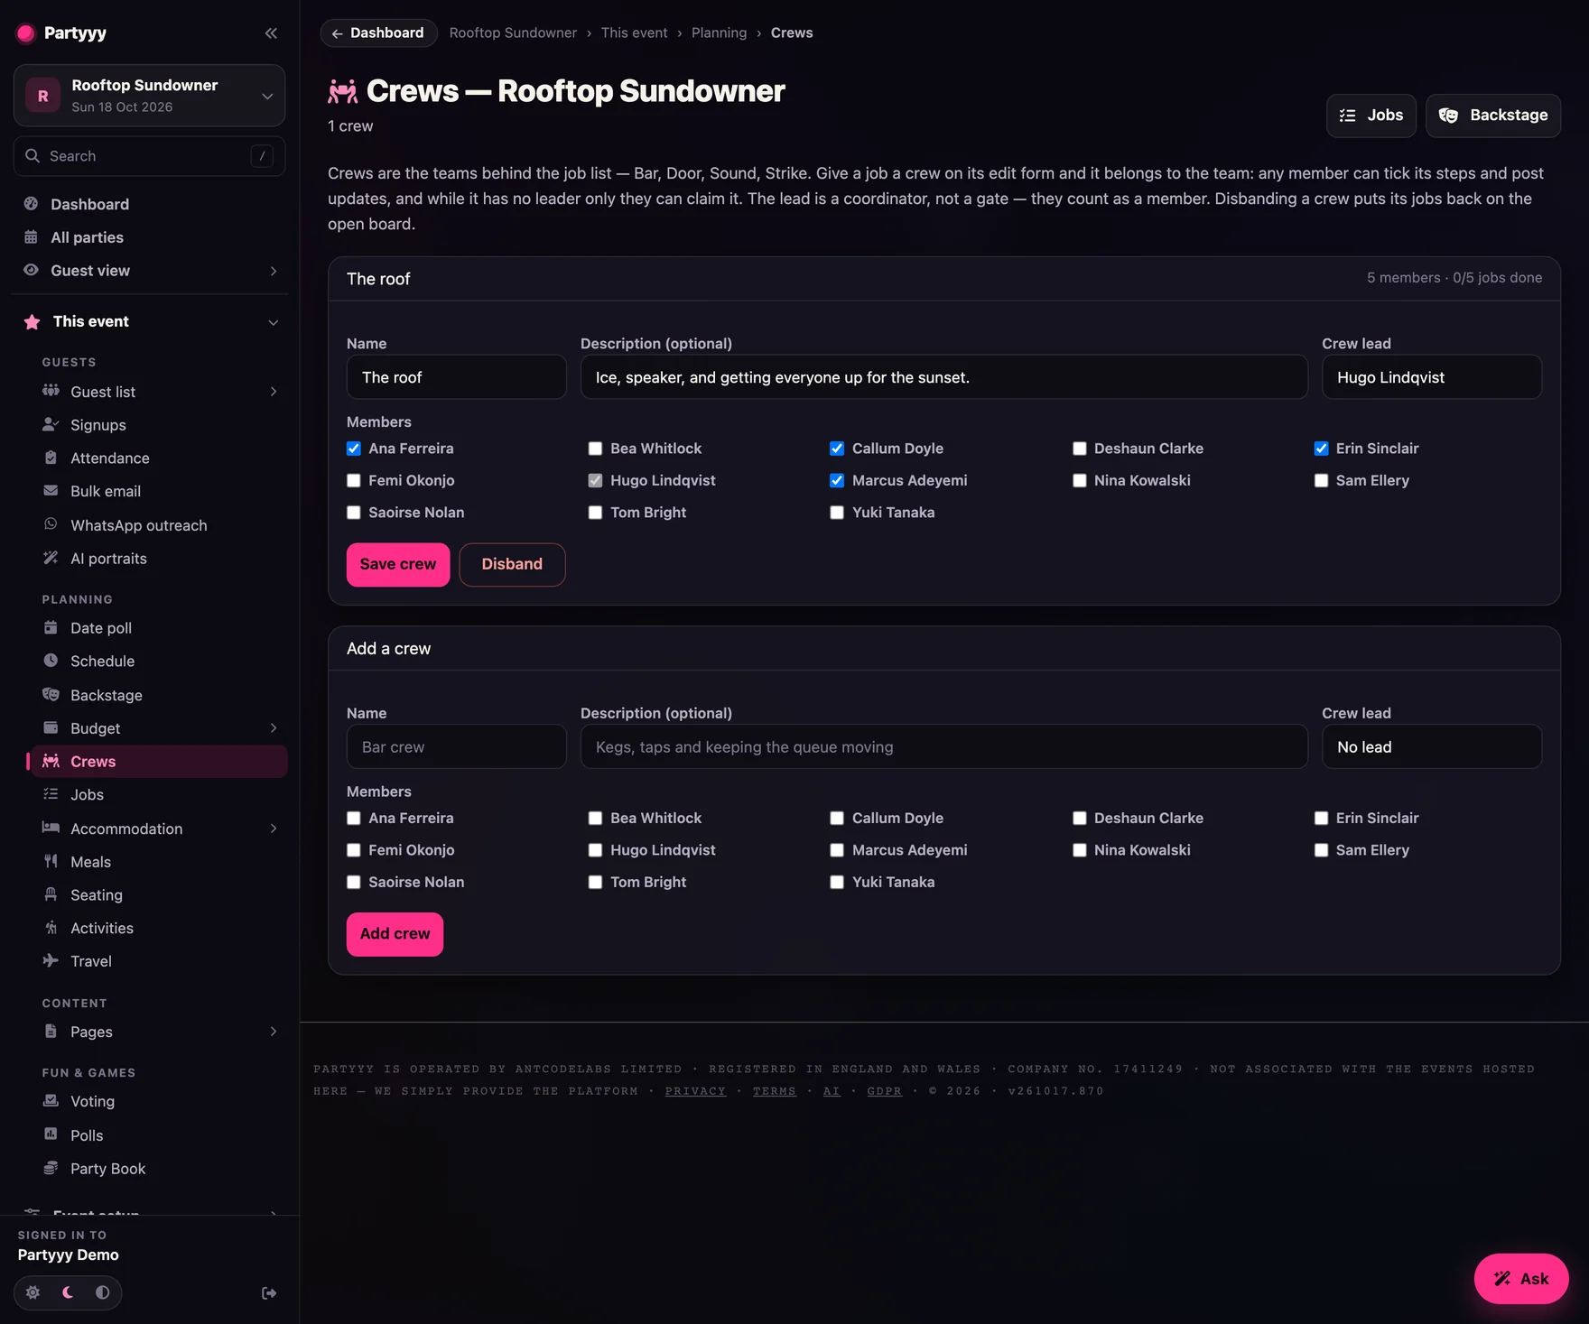Open Party Book in the sidebar
Image resolution: width=1589 pixels, height=1324 pixels.
(x=157, y=1169)
